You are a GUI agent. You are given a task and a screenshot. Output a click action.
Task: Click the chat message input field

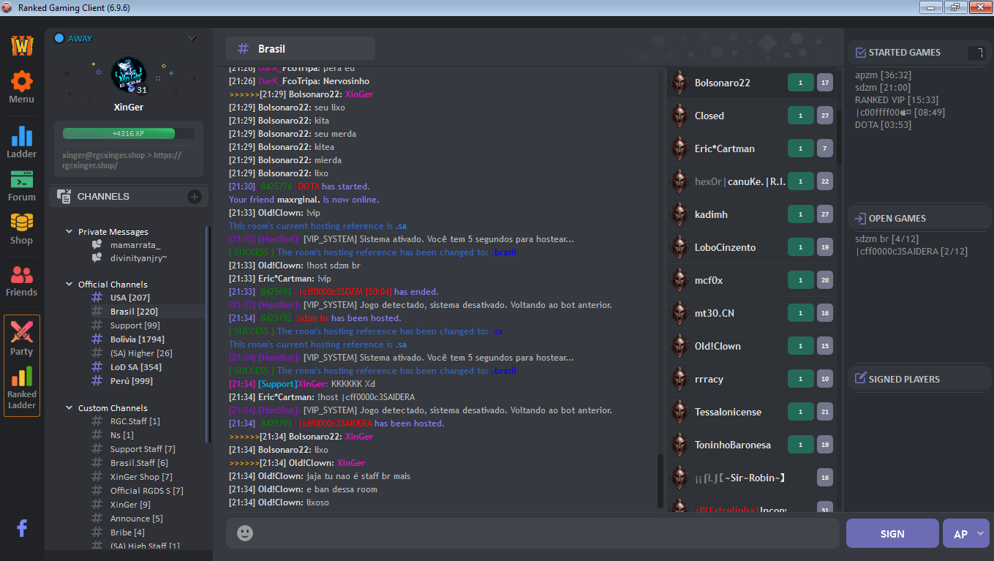tap(532, 533)
